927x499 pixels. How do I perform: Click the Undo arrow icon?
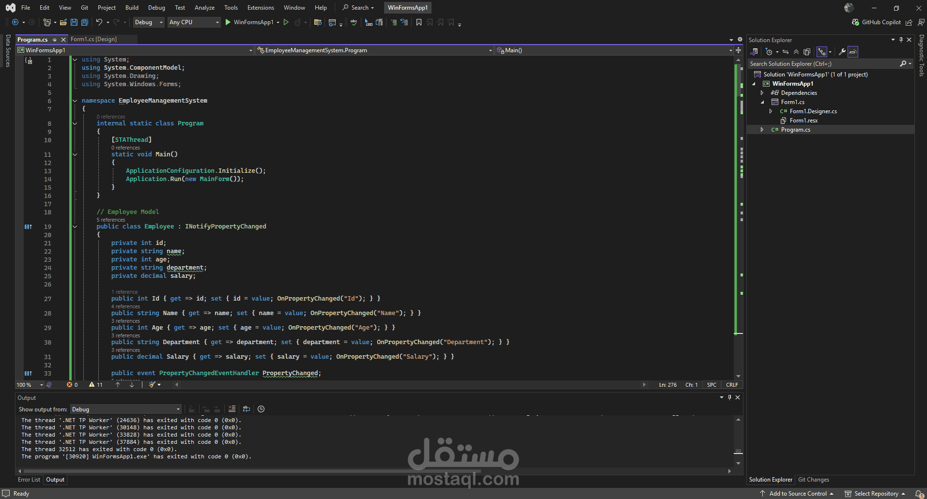[99, 22]
